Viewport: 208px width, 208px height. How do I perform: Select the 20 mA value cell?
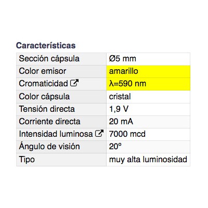click(148, 122)
